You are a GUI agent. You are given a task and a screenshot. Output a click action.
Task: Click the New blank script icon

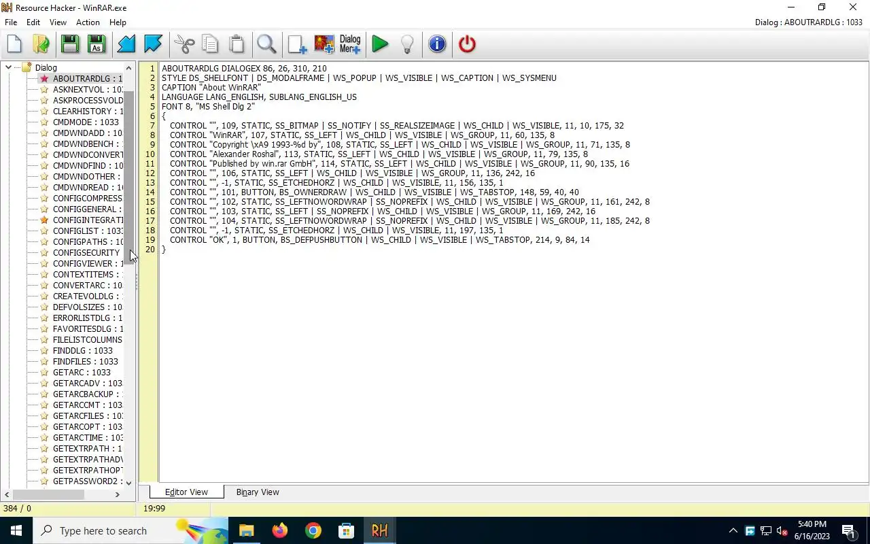click(x=14, y=44)
